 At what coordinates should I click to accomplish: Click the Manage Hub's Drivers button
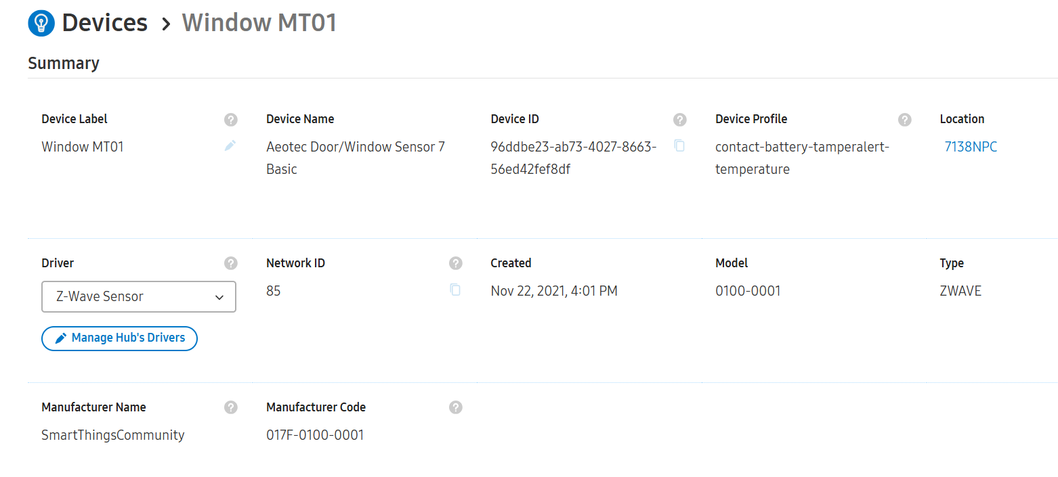coord(119,338)
